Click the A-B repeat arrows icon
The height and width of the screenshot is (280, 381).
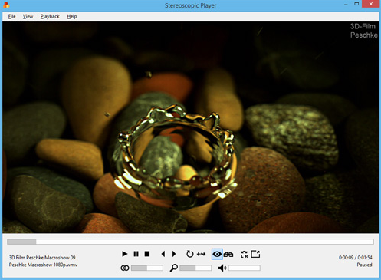(x=202, y=254)
